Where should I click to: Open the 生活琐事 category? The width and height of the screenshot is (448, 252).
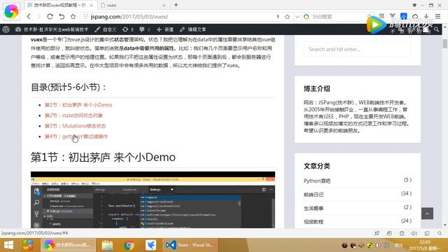pyautogui.click(x=314, y=209)
